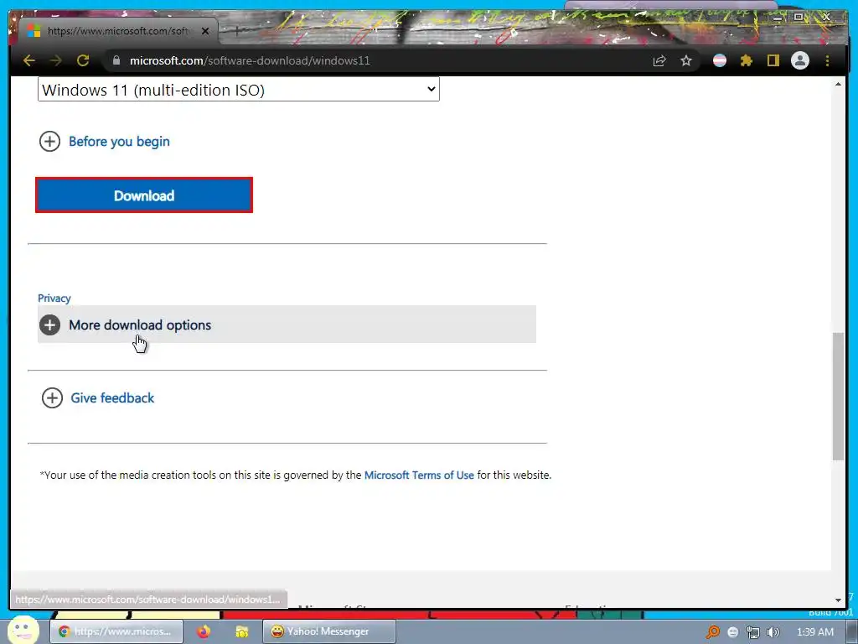Open Microsoft Terms of Use link

pyautogui.click(x=419, y=475)
